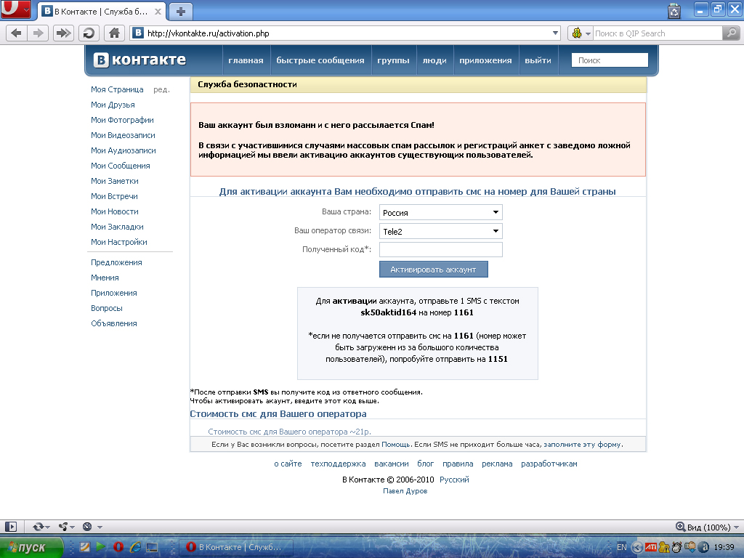Click the site badge icon in address bar
Image resolution: width=744 pixels, height=558 pixels.
point(138,33)
